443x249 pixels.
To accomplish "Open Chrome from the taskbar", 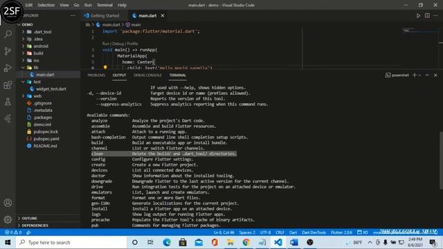I will 246,242.
